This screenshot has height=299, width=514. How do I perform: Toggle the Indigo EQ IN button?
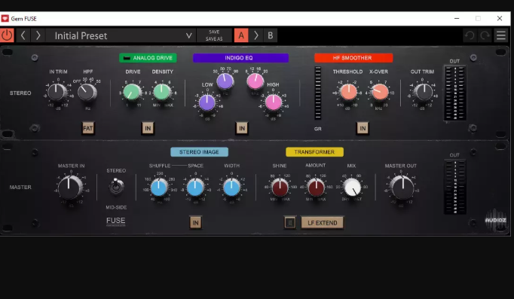[x=242, y=128]
